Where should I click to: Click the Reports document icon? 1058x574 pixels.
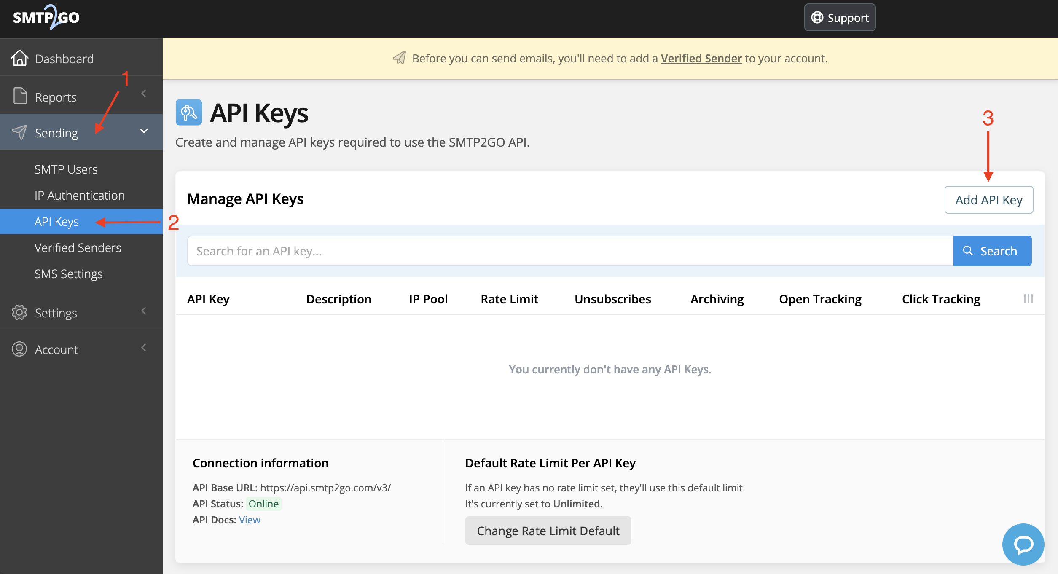coord(20,96)
